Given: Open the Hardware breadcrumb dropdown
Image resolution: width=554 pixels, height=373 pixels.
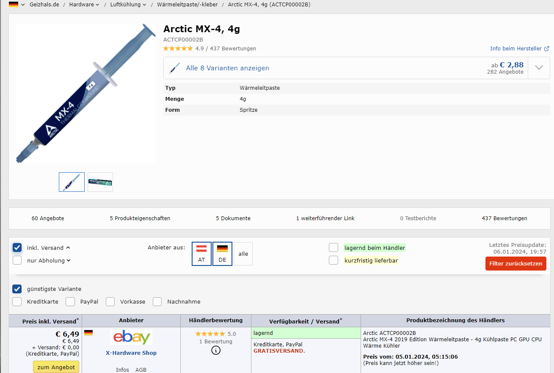Looking at the screenshot, I should coord(84,5).
